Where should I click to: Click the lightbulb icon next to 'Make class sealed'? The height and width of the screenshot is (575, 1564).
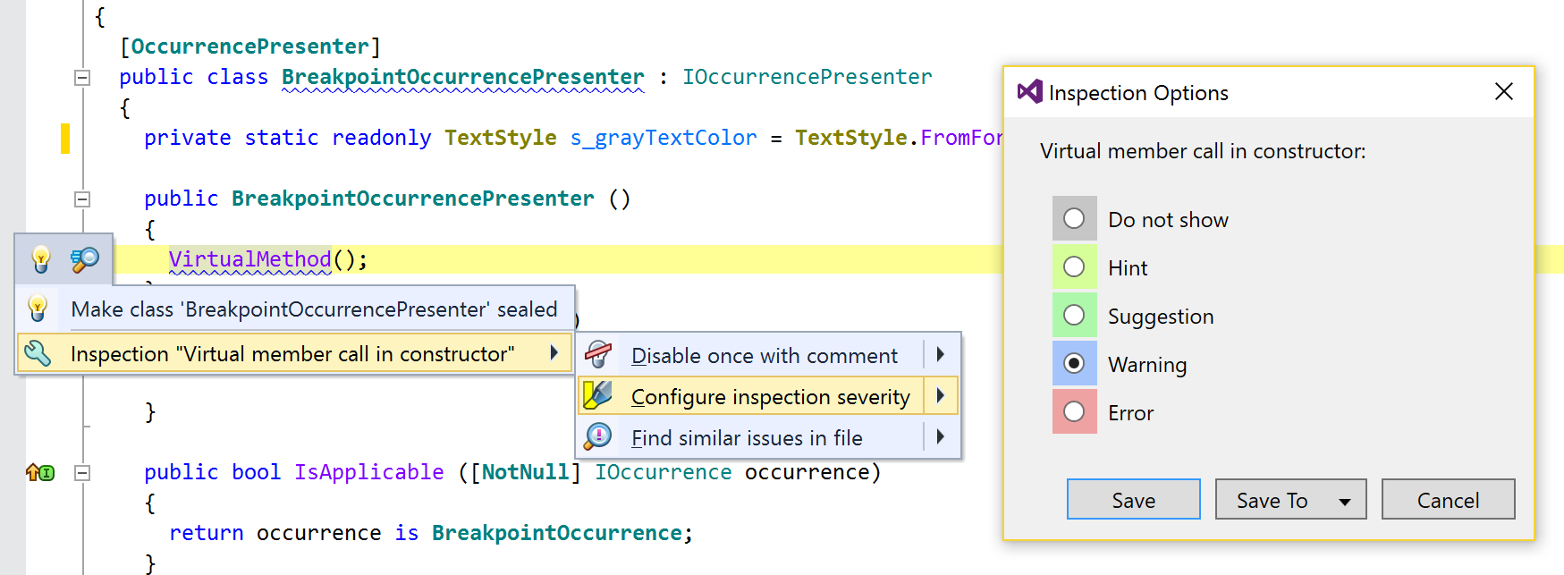point(38,309)
